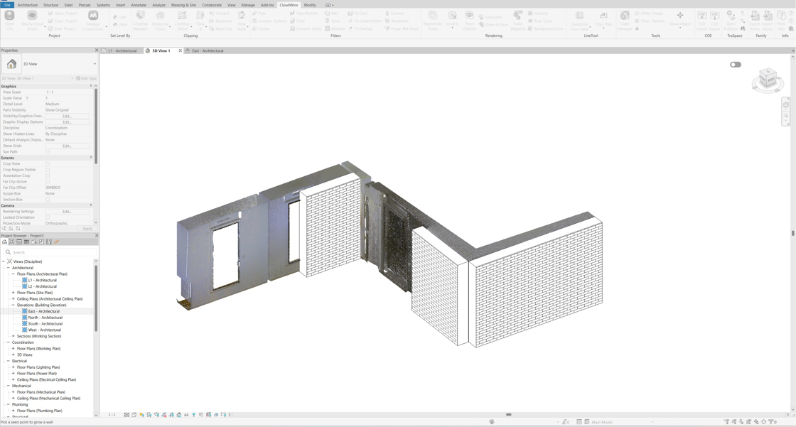
Task: Click the COE Import icon
Action: tap(702, 20)
